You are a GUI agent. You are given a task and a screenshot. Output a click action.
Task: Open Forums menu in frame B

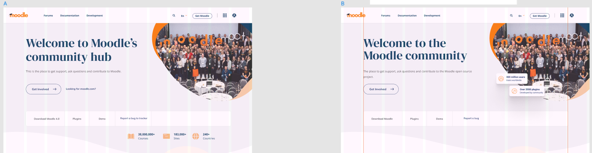pyautogui.click(x=386, y=16)
